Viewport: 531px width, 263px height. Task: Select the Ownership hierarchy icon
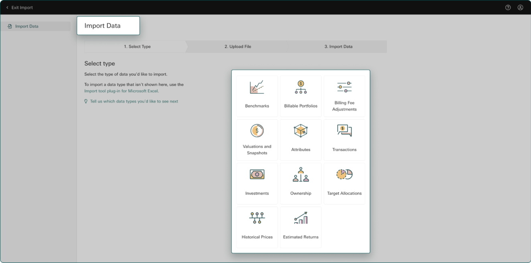[x=300, y=174]
